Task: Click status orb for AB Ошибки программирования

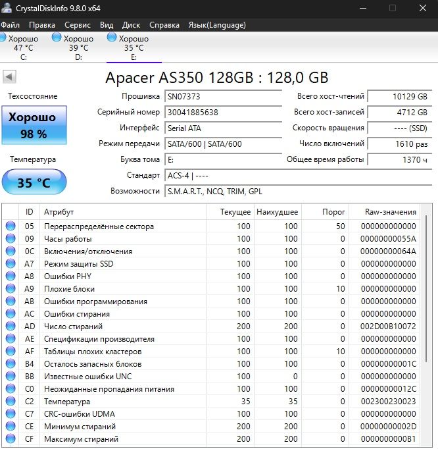Action: pyautogui.click(x=11, y=301)
